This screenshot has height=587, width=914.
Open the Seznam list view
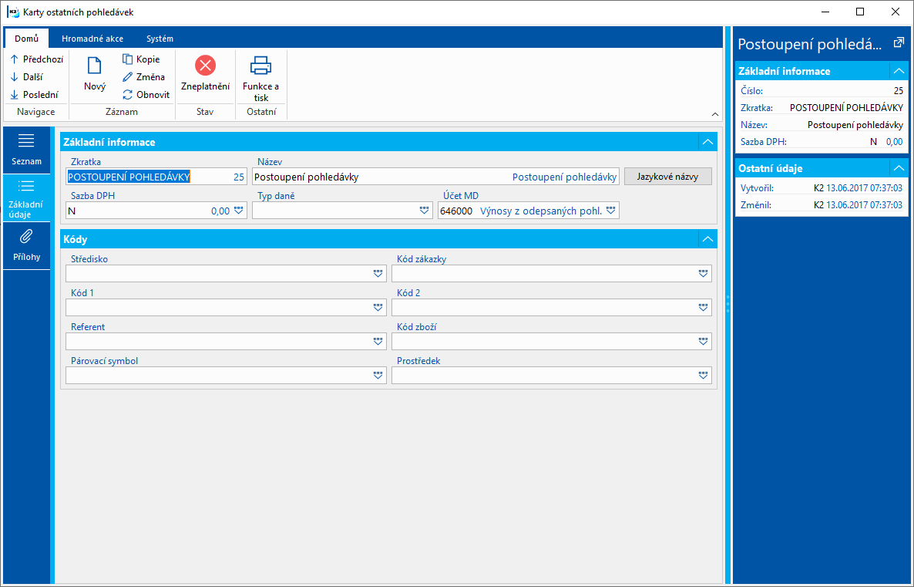(26, 150)
